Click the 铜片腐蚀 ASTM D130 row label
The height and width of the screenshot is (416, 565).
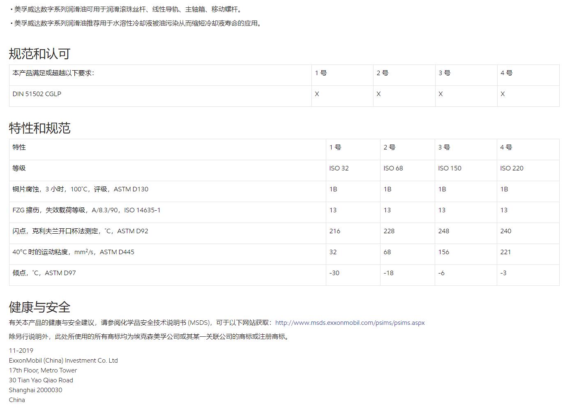(80, 189)
